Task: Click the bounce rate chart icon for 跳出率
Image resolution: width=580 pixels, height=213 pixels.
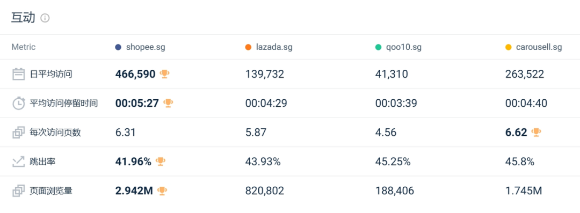Action: click(18, 161)
